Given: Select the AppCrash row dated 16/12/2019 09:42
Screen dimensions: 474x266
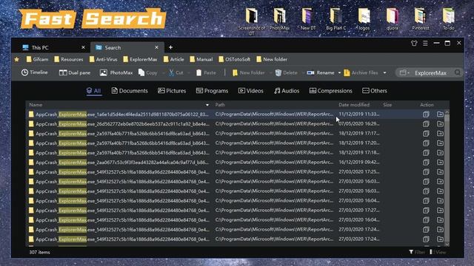Looking at the screenshot, I should click(236, 163).
